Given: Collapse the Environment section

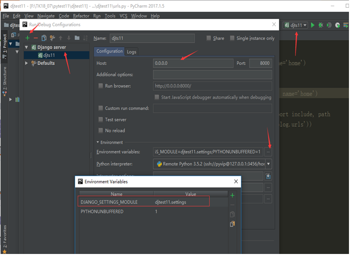Looking at the screenshot, I should (98, 142).
